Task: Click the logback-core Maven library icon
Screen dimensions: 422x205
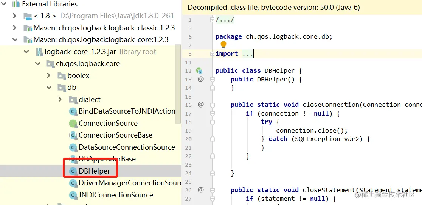Action: 28,40
